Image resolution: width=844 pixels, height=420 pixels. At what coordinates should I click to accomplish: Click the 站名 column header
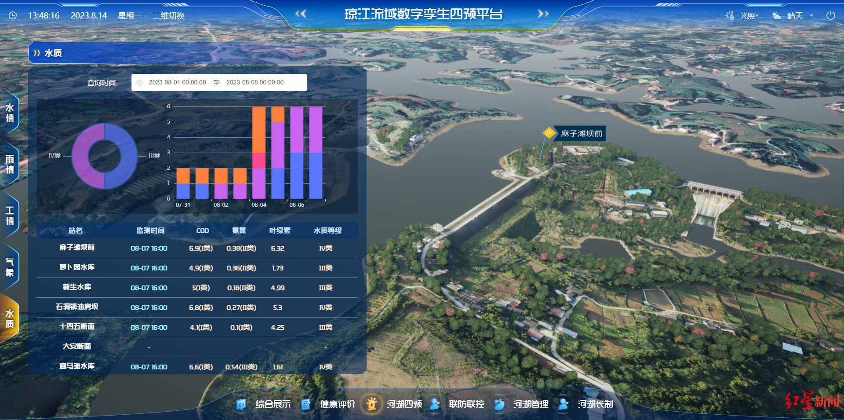[76, 230]
